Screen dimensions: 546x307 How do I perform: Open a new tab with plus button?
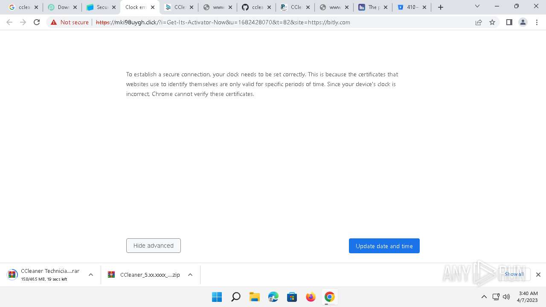(441, 7)
